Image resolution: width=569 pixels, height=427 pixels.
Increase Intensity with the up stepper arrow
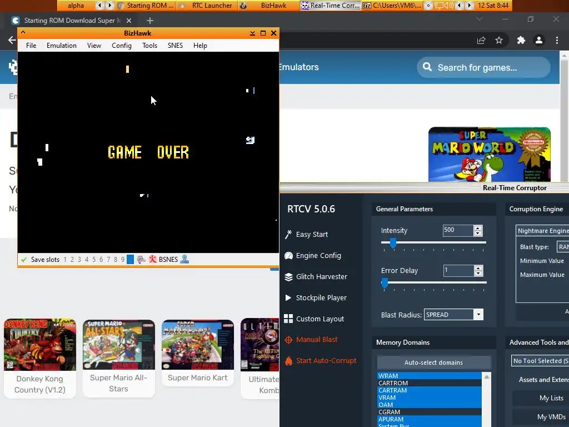click(478, 228)
